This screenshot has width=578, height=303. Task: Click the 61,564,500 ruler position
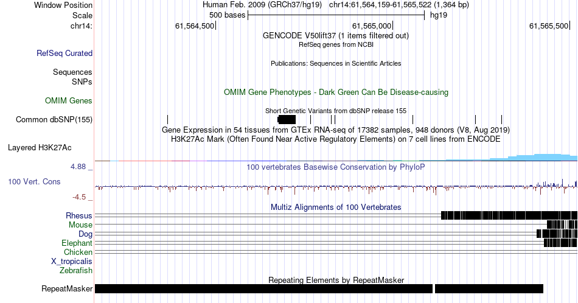(x=195, y=26)
